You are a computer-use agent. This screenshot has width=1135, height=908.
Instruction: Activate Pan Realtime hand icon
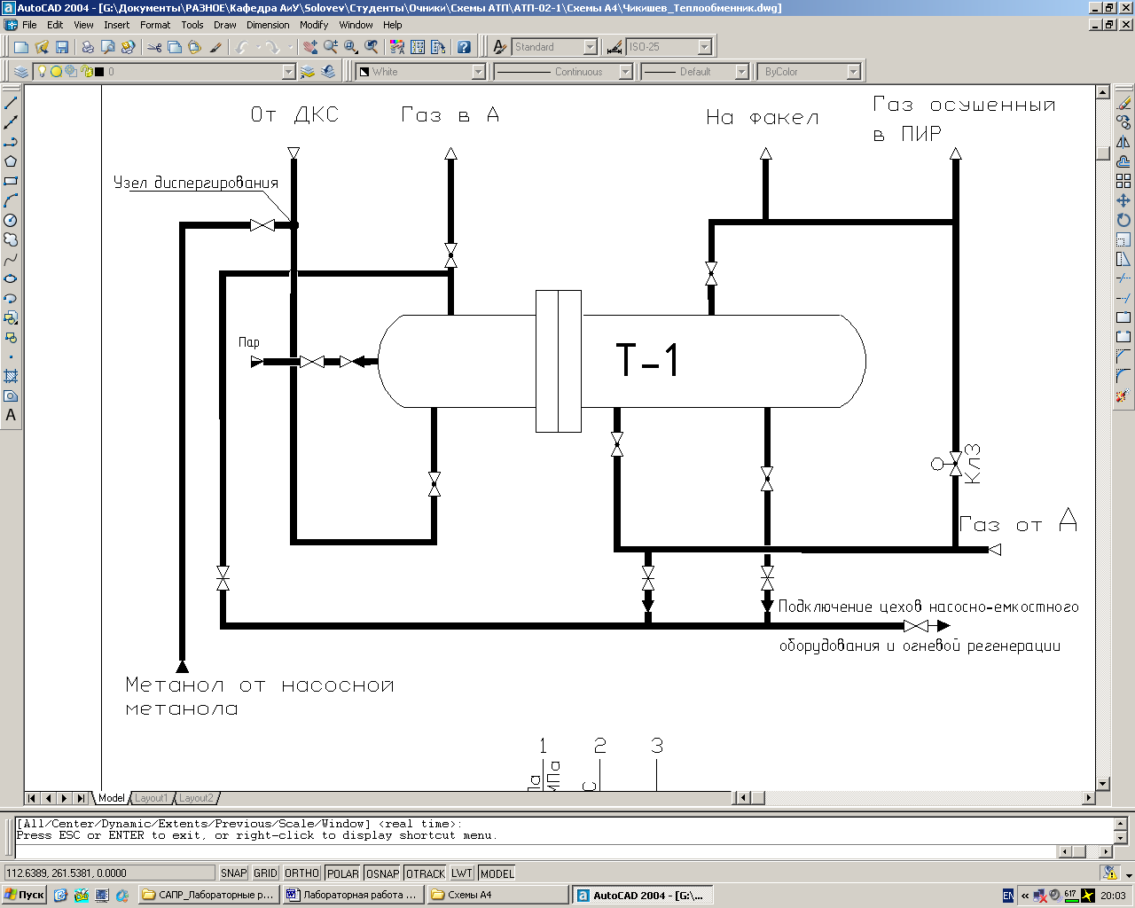tap(310, 47)
